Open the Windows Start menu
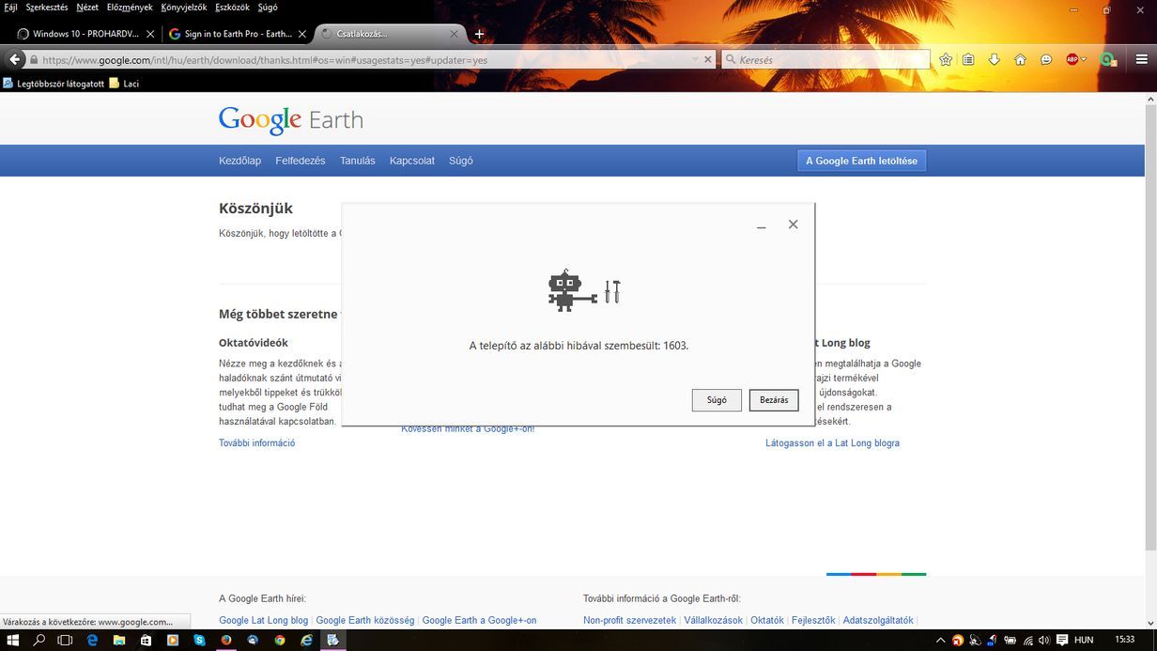 [13, 641]
